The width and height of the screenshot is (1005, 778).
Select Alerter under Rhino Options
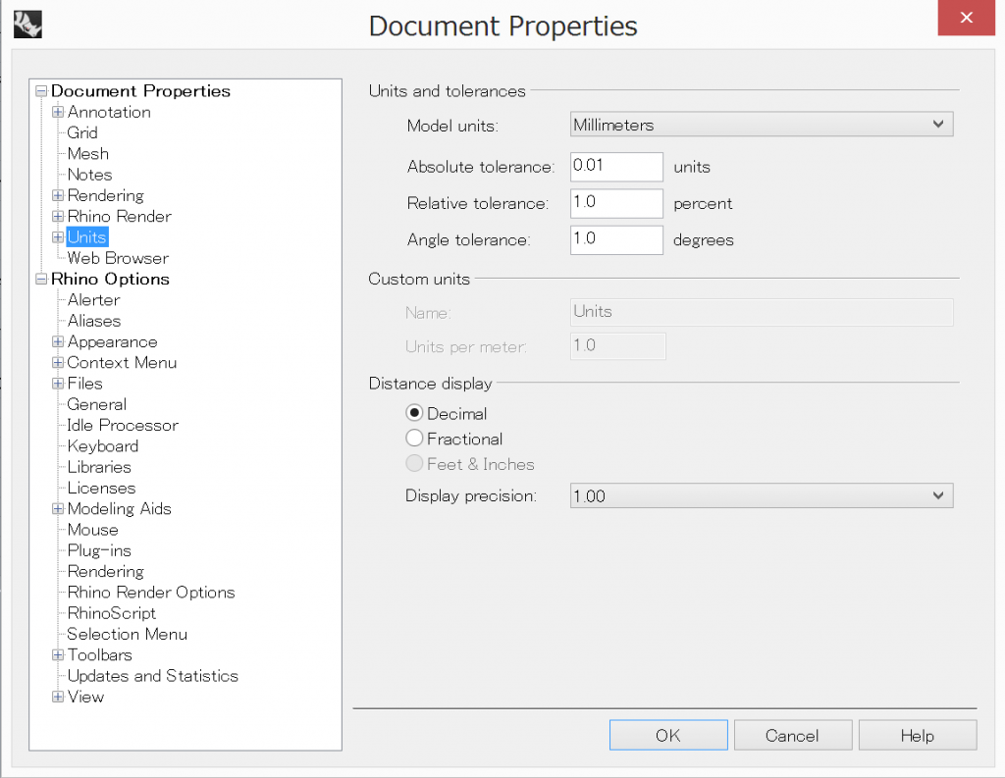(x=93, y=300)
